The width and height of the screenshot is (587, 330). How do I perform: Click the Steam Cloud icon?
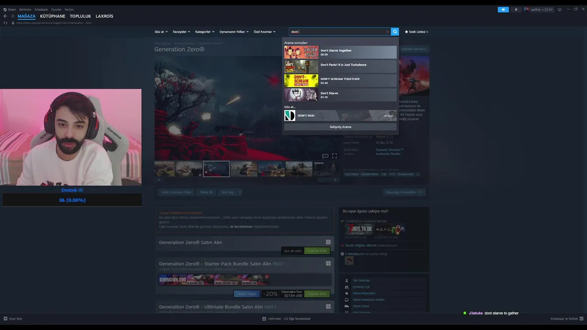point(347,306)
